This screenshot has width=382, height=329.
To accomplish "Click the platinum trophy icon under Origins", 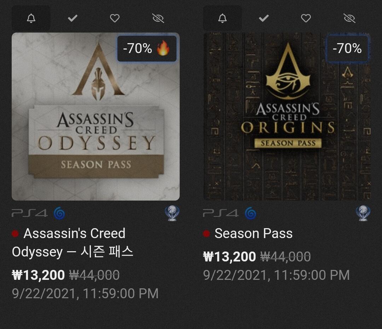I will [363, 213].
